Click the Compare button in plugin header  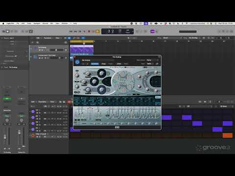pyautogui.click(x=95, y=64)
